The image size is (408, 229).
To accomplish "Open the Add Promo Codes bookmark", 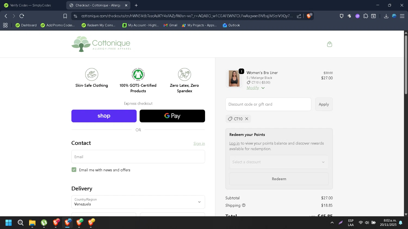I will click(x=58, y=25).
